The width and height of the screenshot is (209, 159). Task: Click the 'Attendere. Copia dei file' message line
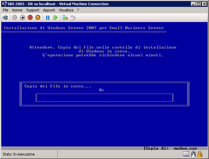(103, 47)
